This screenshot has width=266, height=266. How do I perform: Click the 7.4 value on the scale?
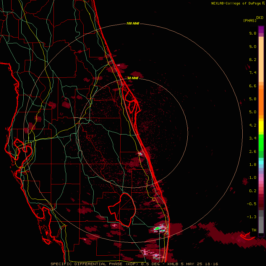click(253, 73)
